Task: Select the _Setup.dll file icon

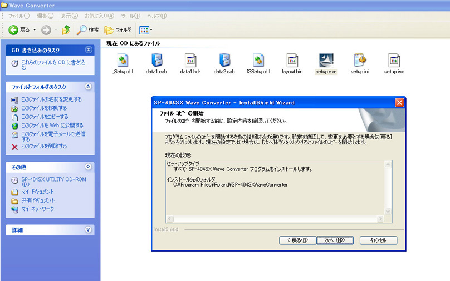Action: pos(123,61)
